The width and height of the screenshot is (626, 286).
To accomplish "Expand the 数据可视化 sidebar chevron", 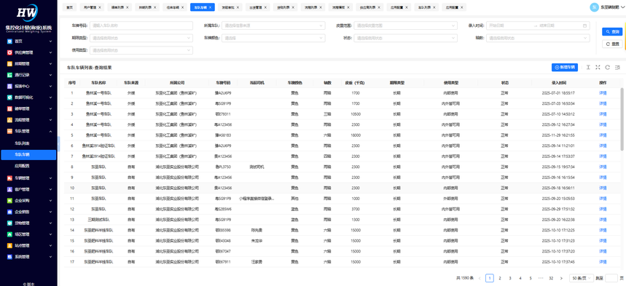I will 50,97.
